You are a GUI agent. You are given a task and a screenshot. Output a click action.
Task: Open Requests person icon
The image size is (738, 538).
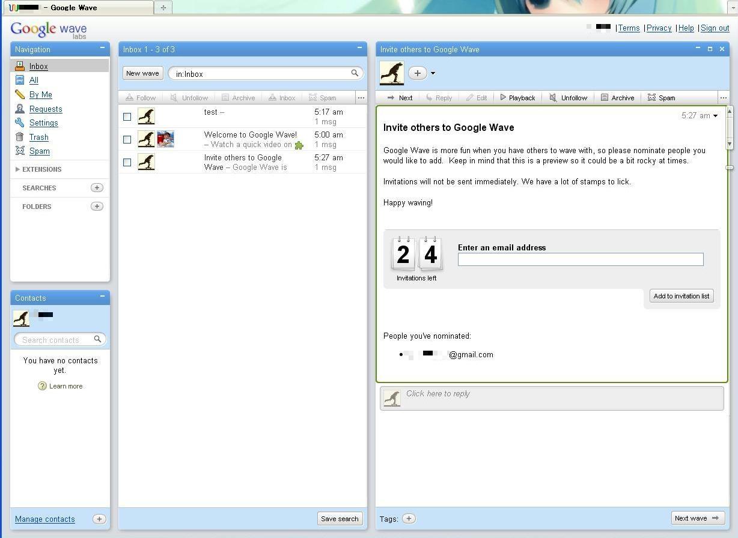[x=20, y=109]
